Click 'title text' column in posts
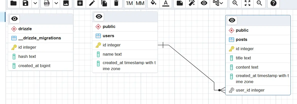Viewport: 297px width, 104px height. point(258,58)
